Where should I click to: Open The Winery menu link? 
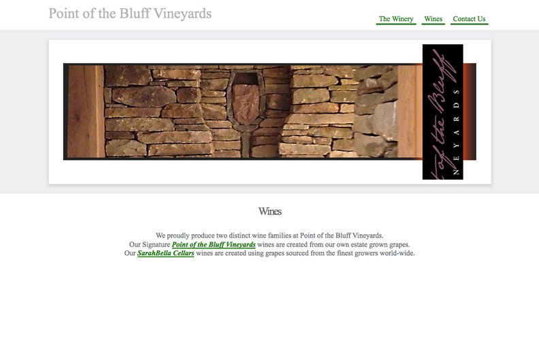396,19
